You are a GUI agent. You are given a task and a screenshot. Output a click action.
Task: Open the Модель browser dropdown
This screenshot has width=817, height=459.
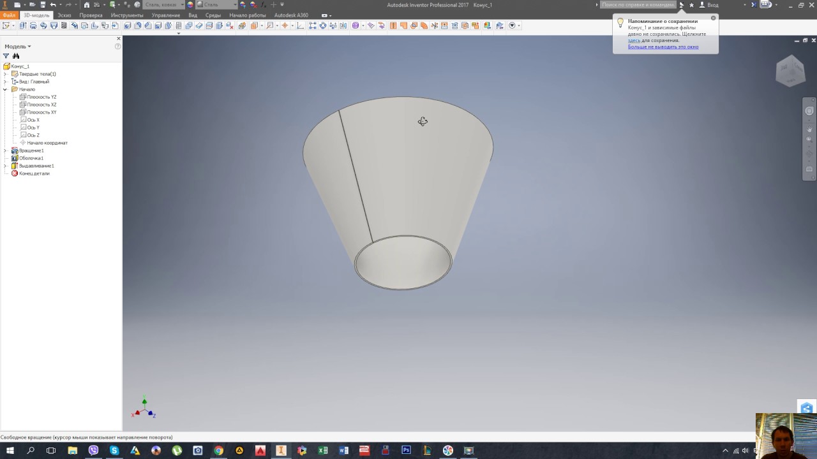click(x=18, y=47)
